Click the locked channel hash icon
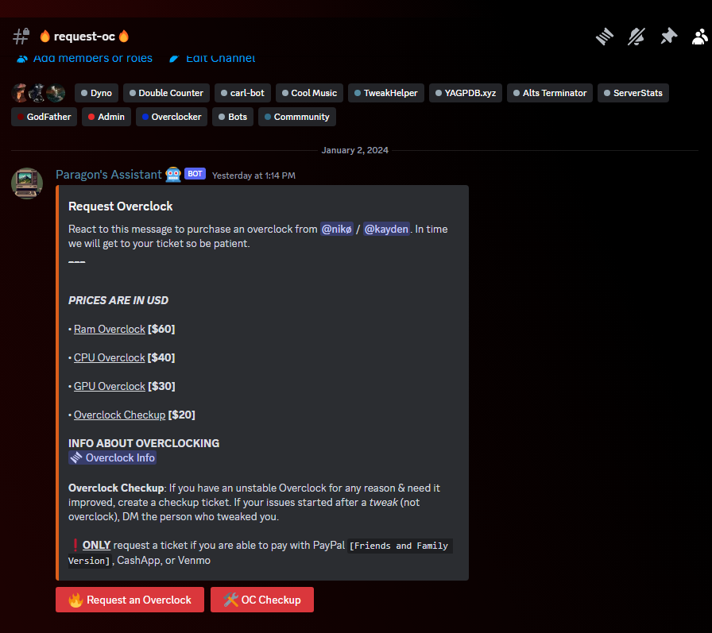Screen dimensions: 712x633 click(21, 37)
